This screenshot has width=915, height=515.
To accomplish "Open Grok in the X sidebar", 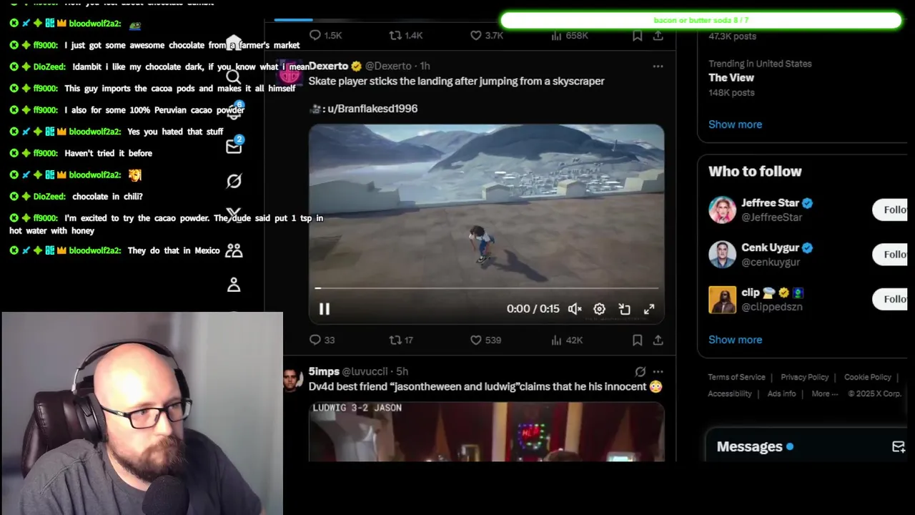I will coord(234,181).
